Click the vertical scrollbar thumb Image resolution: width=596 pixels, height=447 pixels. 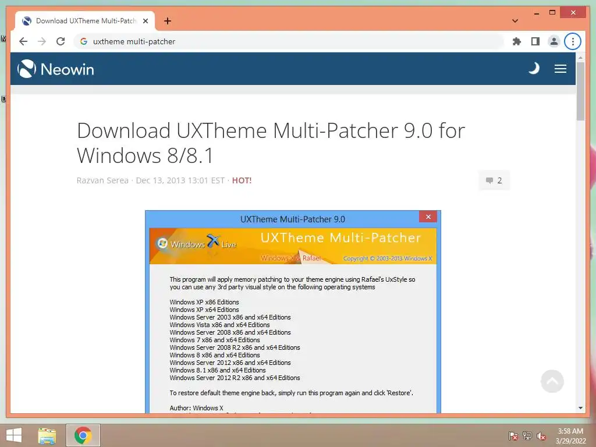(x=580, y=91)
